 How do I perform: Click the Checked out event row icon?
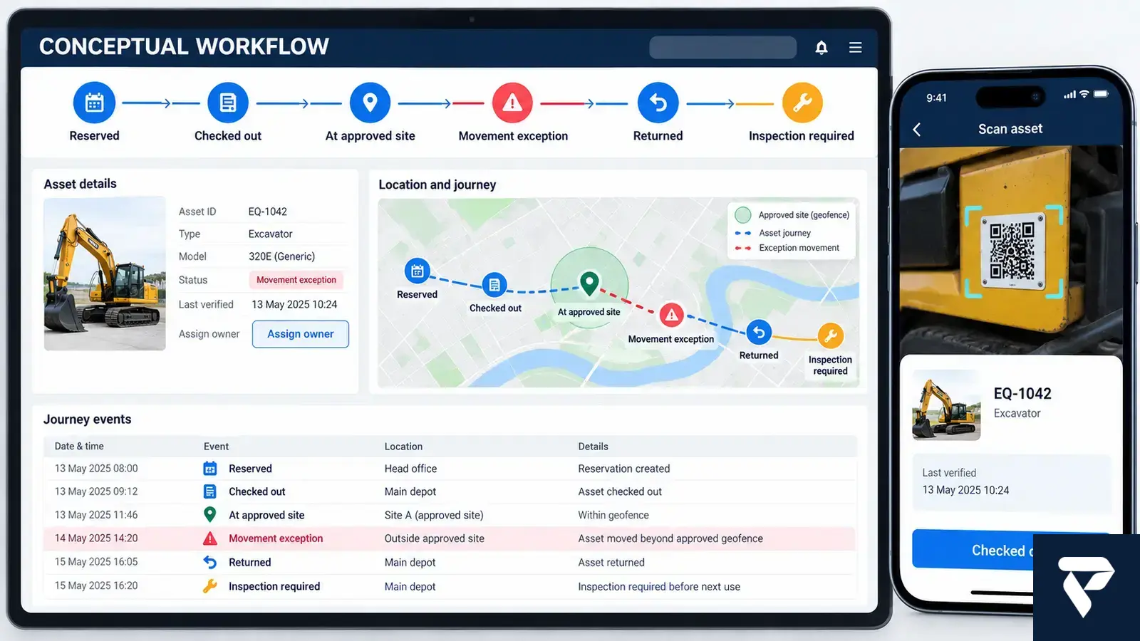[x=210, y=491]
